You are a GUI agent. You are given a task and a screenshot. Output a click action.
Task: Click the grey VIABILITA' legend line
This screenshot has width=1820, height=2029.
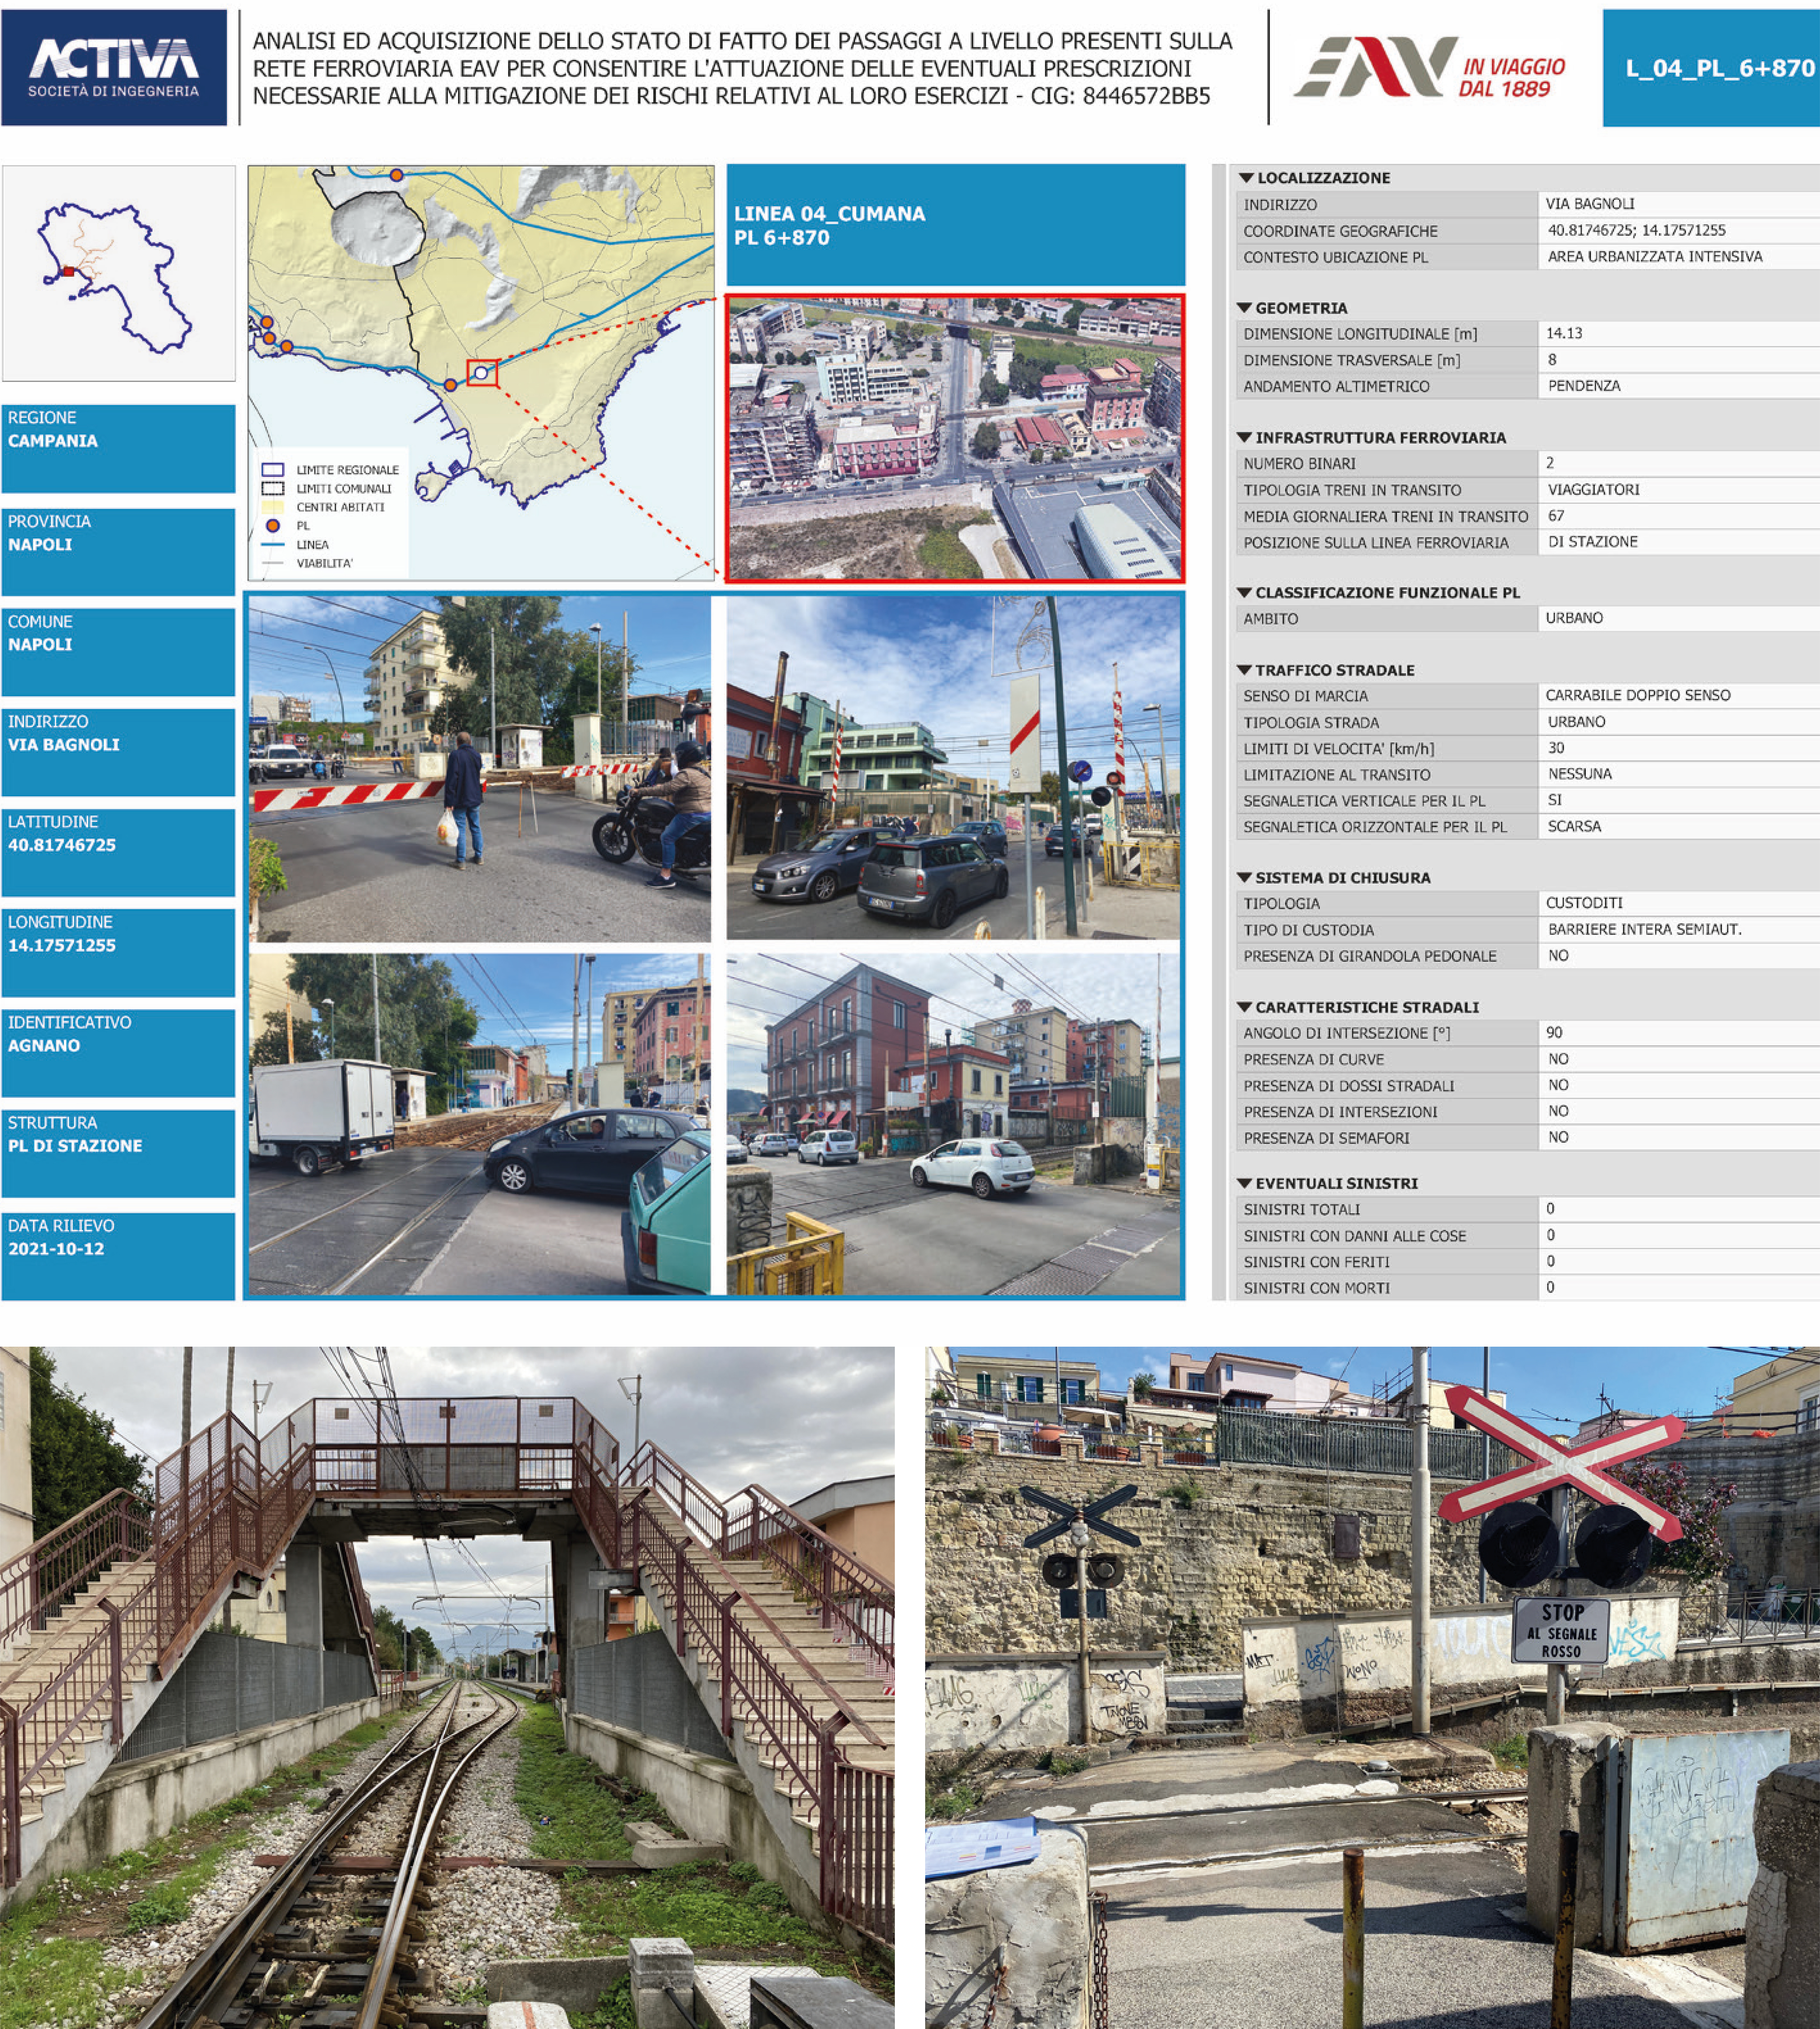point(273,564)
